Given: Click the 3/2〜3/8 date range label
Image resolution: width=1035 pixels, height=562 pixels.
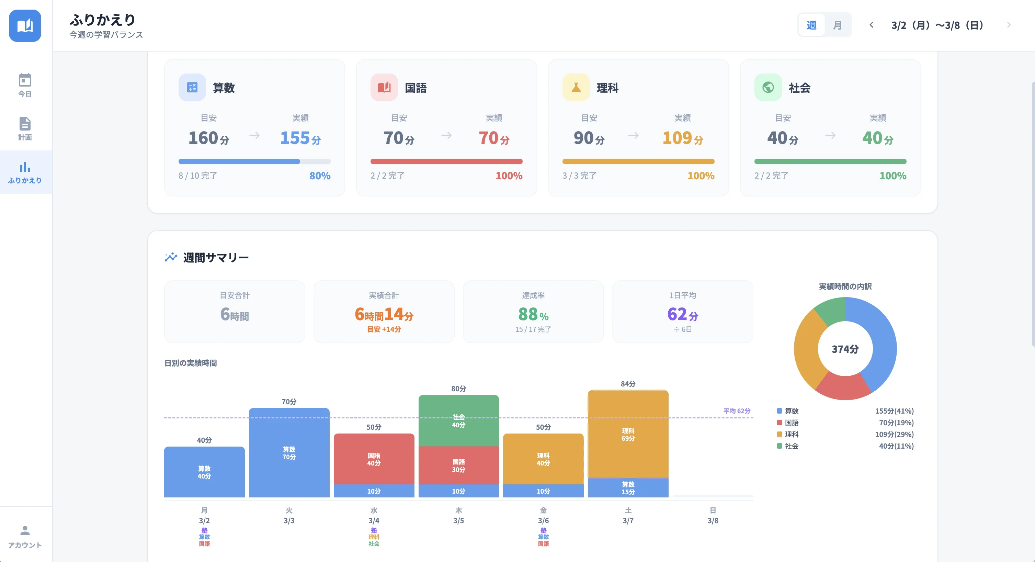Looking at the screenshot, I should [938, 25].
